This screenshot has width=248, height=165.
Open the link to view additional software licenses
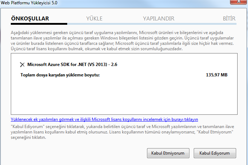click(x=104, y=119)
